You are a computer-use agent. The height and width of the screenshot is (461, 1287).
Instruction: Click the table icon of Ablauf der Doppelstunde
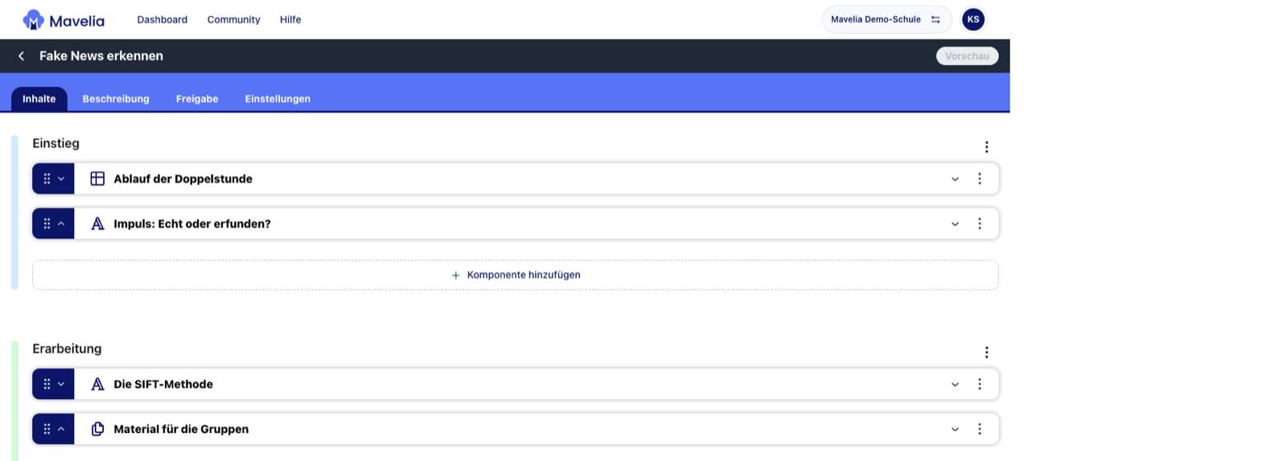(x=97, y=179)
